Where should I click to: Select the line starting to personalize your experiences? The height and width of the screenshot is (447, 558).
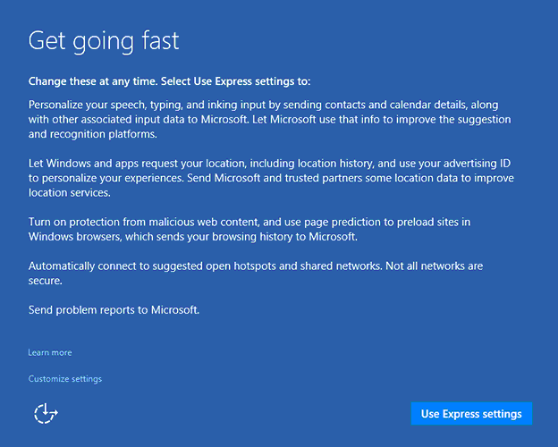[271, 178]
